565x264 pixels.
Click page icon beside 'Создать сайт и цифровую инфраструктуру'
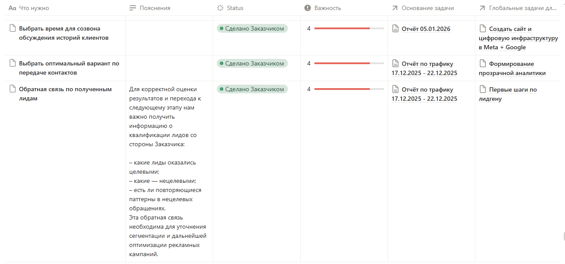pos(483,29)
